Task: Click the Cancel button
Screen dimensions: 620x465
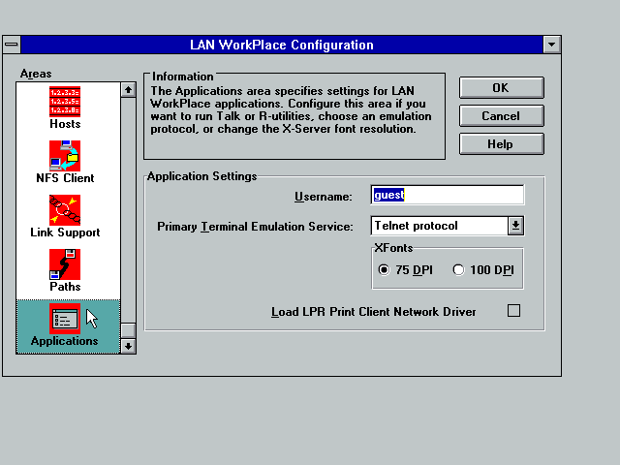Action: [502, 116]
